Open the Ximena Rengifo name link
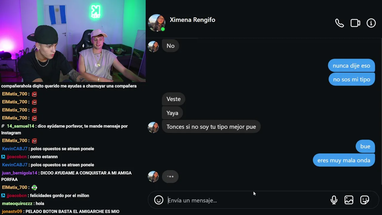 [x=192, y=20]
